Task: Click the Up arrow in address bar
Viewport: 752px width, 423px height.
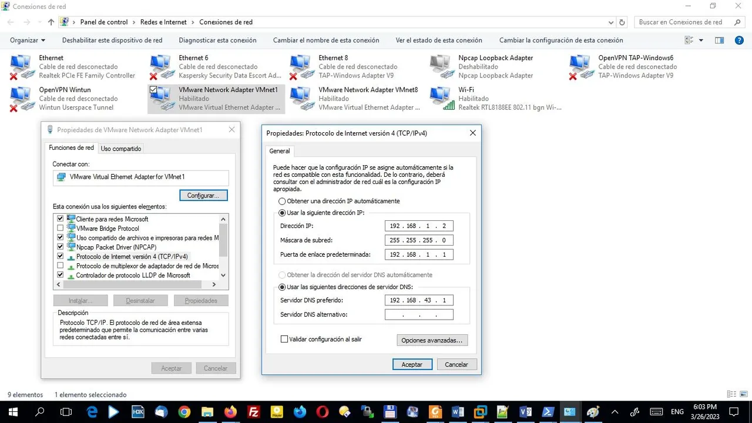Action: pos(51,22)
